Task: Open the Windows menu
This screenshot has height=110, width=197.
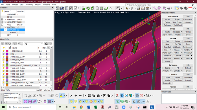Action: 46,4
